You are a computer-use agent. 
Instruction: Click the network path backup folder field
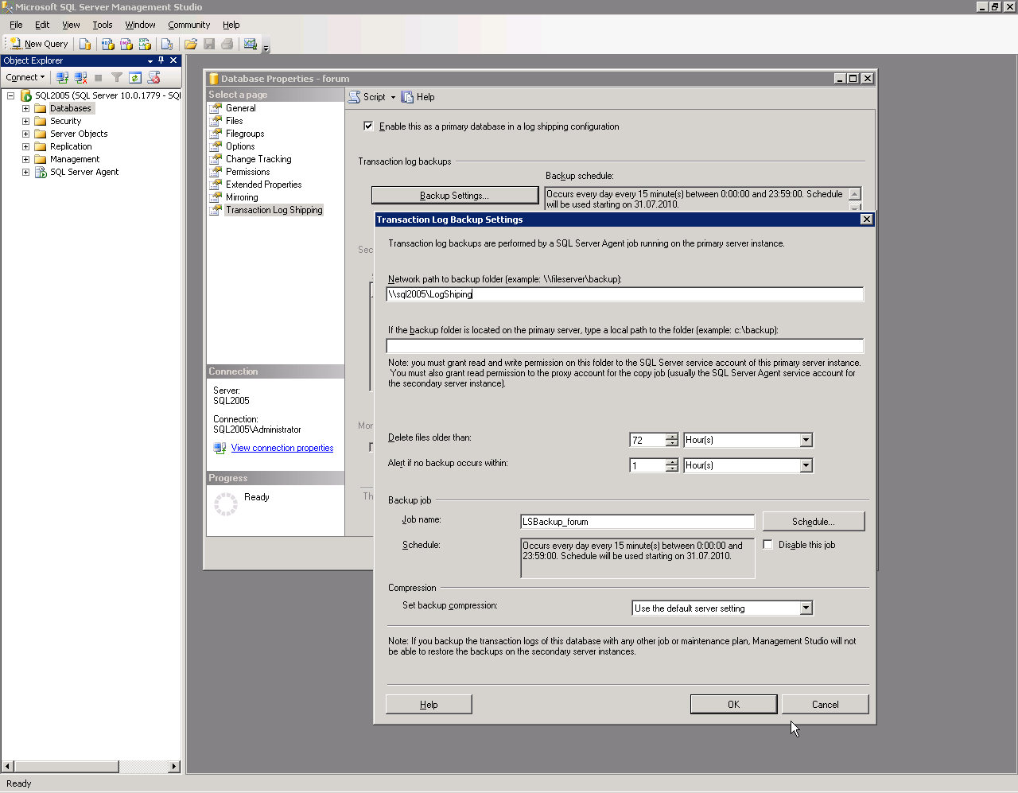pos(624,294)
